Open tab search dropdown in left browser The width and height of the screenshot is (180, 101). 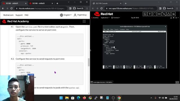click(69, 2)
